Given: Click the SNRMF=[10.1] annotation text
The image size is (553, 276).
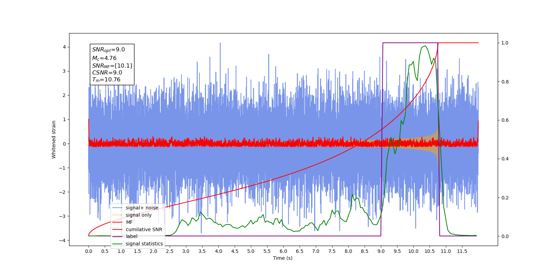Looking at the screenshot, I should pyautogui.click(x=112, y=66).
